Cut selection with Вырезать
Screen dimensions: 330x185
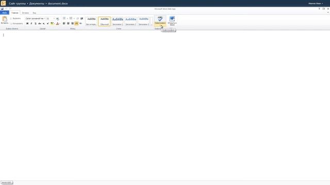click(x=15, y=18)
